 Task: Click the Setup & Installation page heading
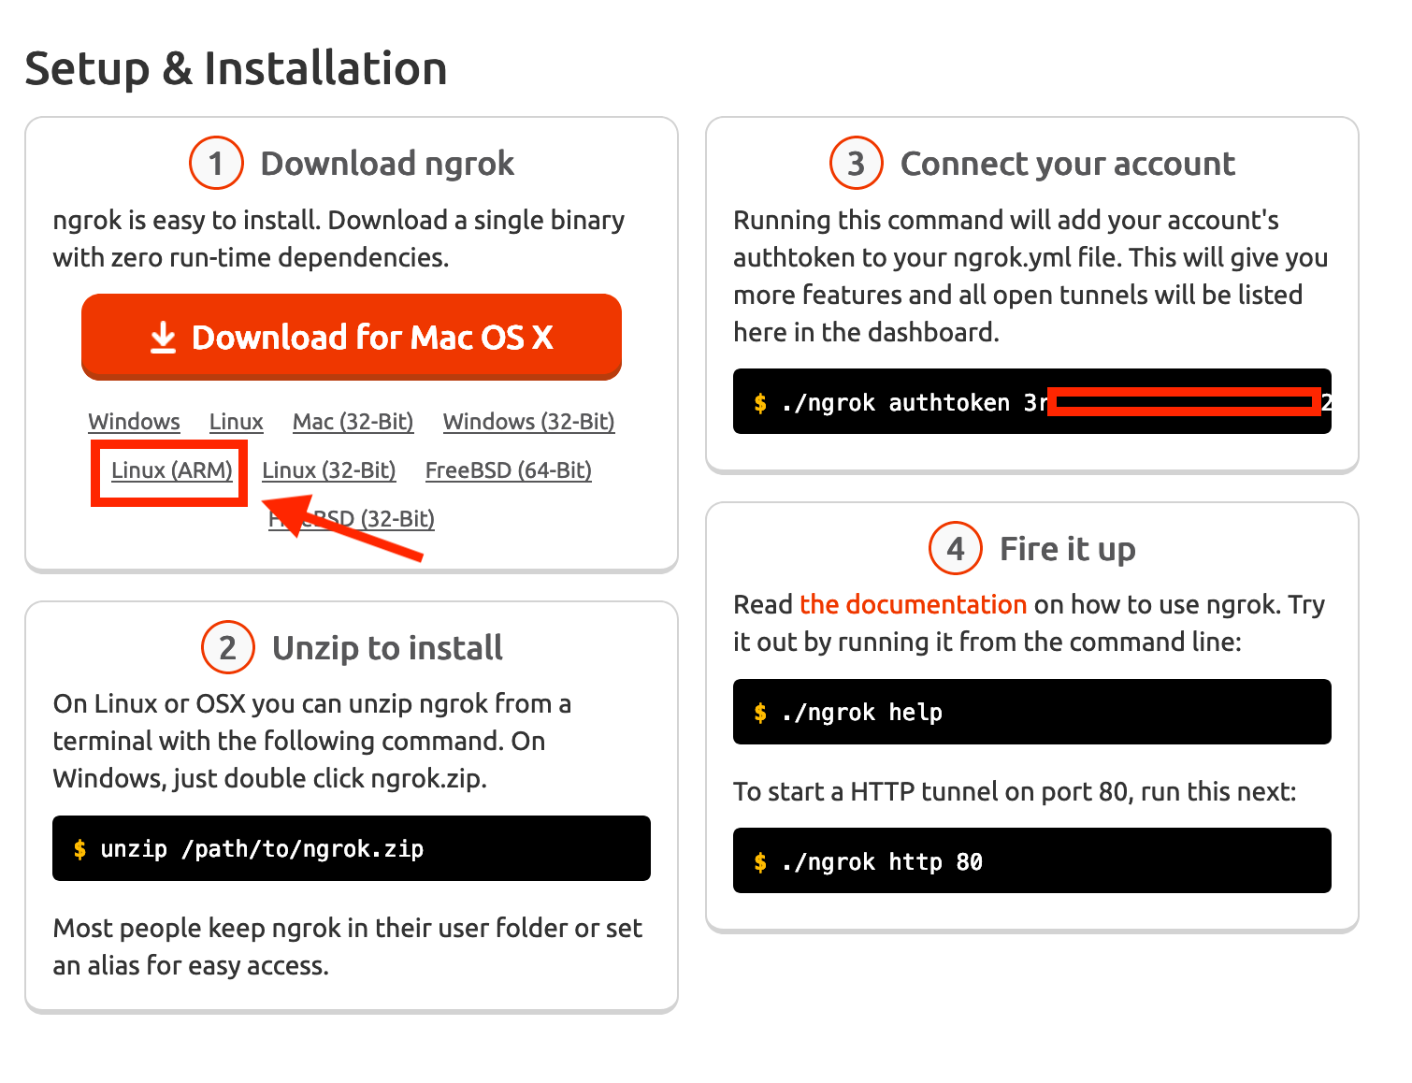(x=236, y=68)
